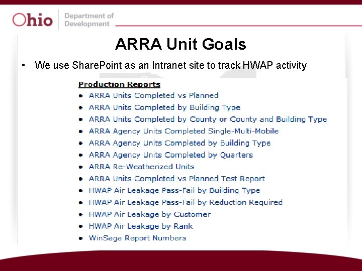Viewport: 362px width, 271px height.
Task: Open ARRA Units Completed by Building Type
Action: click(x=164, y=107)
